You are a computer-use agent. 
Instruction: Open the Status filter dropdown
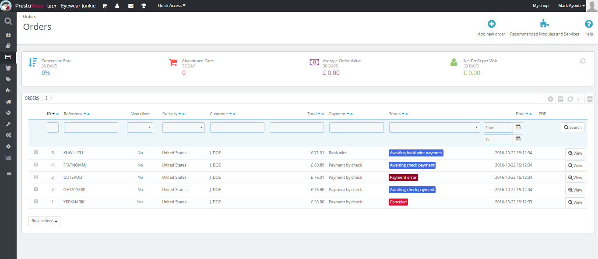pos(434,128)
